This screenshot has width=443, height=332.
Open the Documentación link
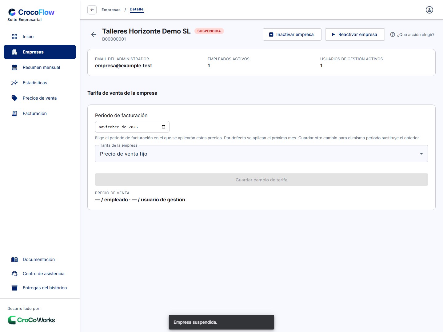point(40,259)
